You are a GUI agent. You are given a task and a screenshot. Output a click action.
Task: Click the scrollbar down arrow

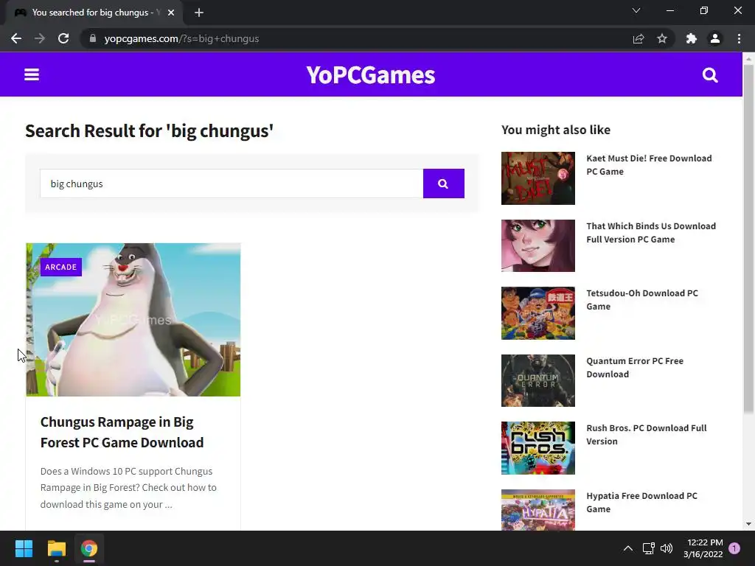click(x=748, y=524)
